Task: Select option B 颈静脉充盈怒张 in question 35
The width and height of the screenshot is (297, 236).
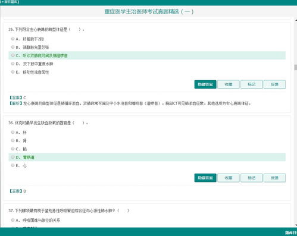Action: tap(12, 47)
